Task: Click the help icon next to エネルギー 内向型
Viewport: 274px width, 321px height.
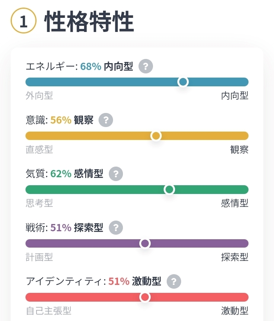Action: [x=146, y=67]
